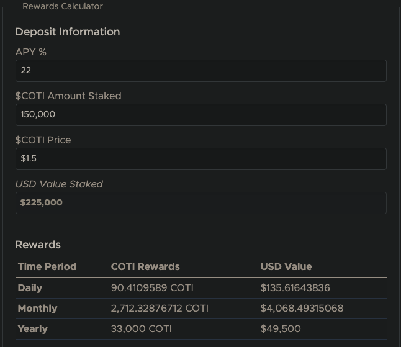Click the $49,500 yearly USD value

(281, 329)
